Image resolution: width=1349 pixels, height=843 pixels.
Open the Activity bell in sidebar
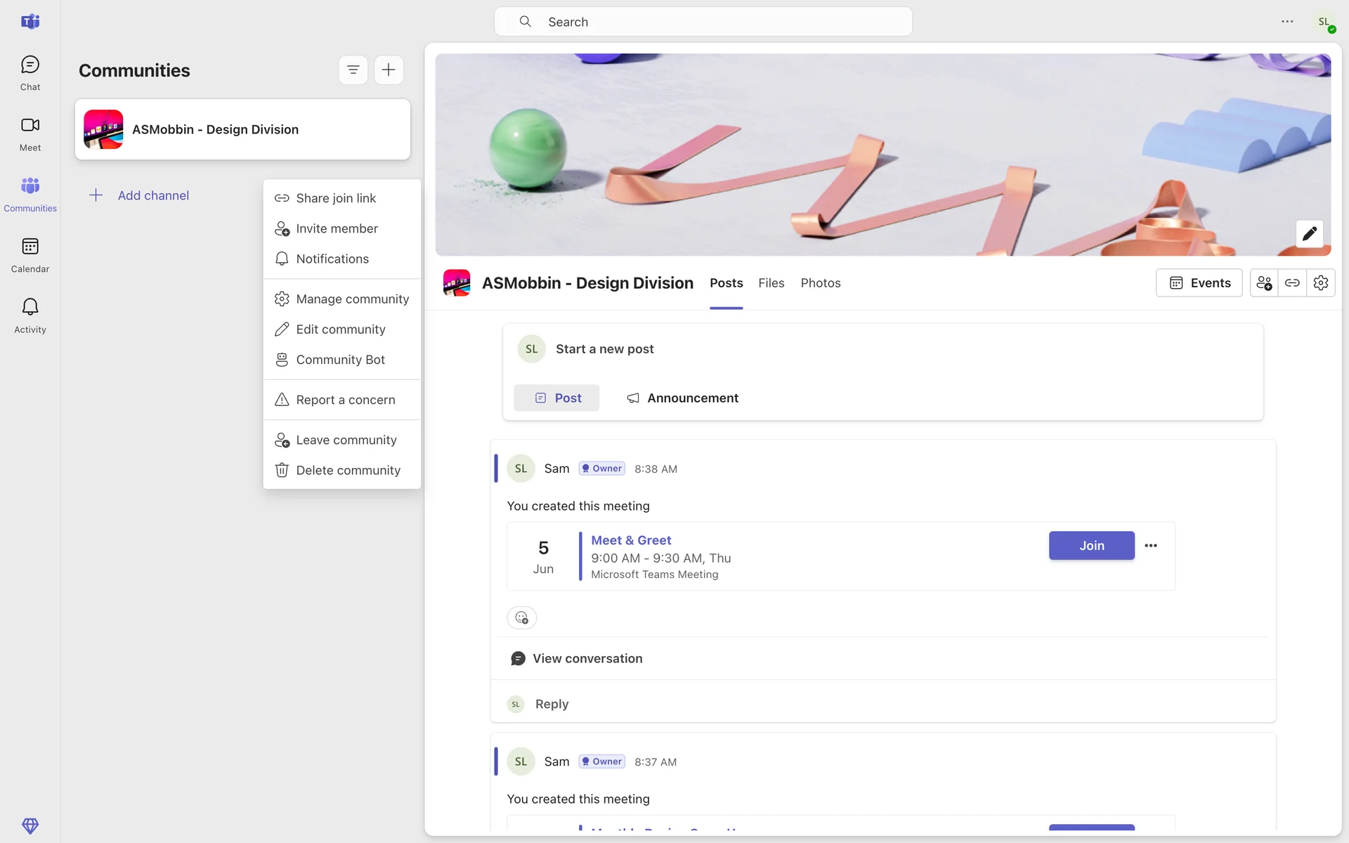30,315
